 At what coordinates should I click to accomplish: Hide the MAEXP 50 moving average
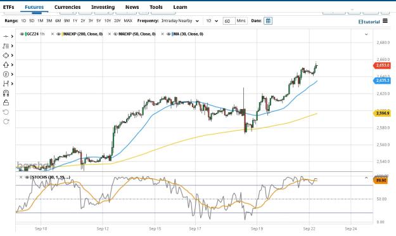pos(115,34)
